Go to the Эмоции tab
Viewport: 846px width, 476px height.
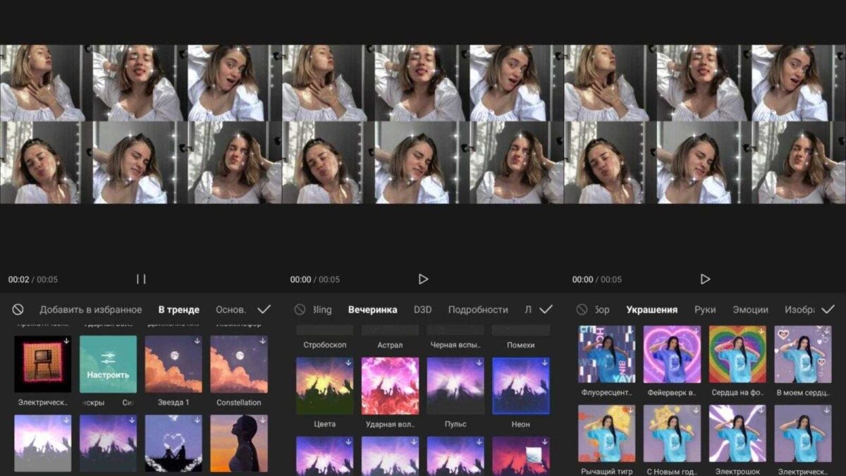[x=750, y=310]
